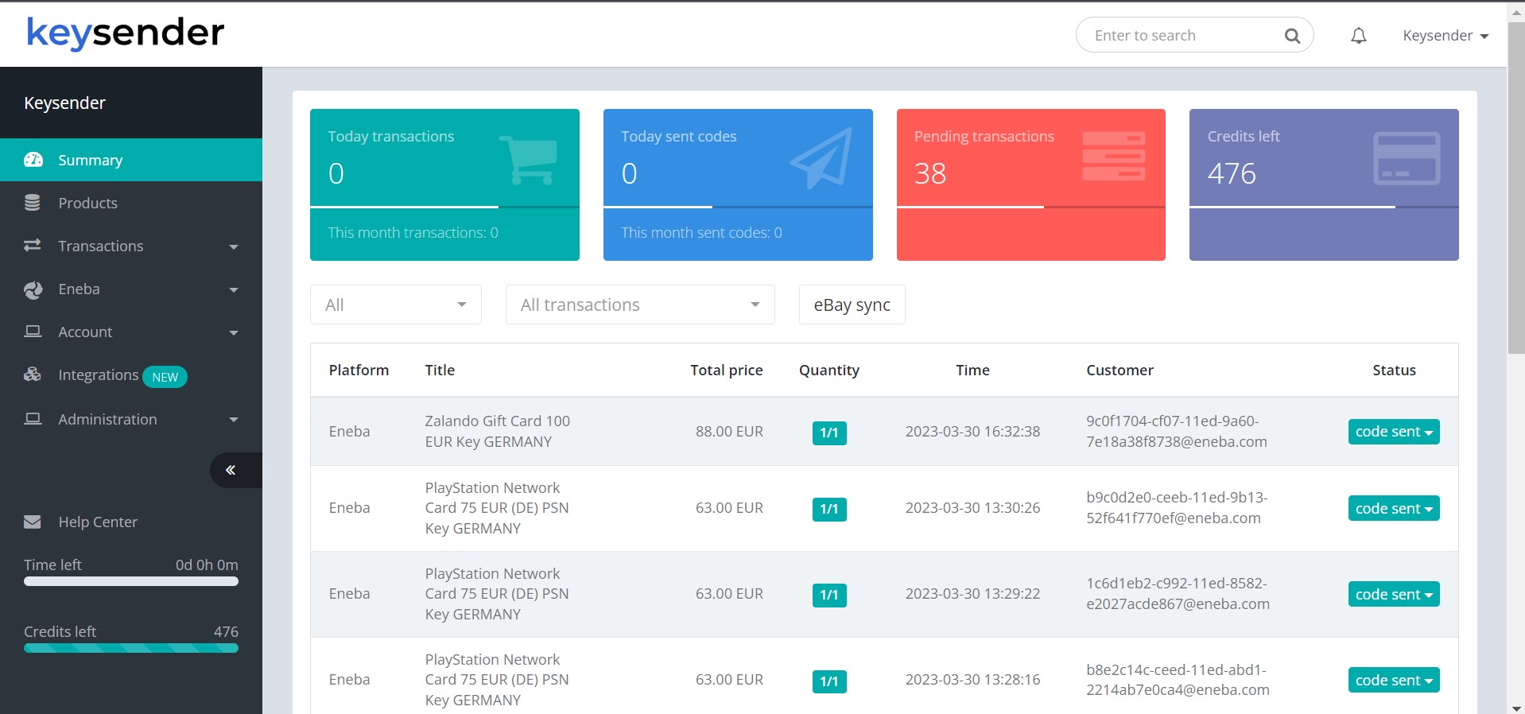Expand the Eneba submenu arrow

[x=234, y=289]
